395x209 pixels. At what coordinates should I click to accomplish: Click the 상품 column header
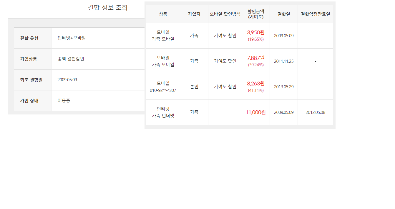click(x=163, y=14)
